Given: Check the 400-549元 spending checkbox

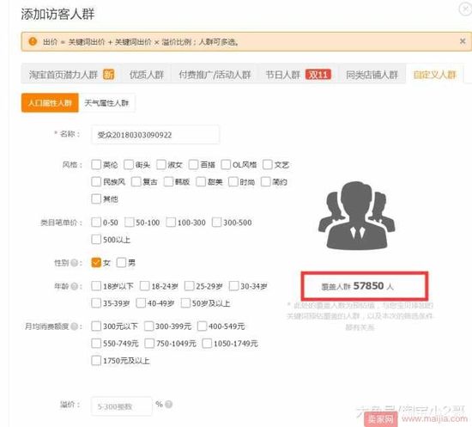Looking at the screenshot, I should tap(202, 326).
